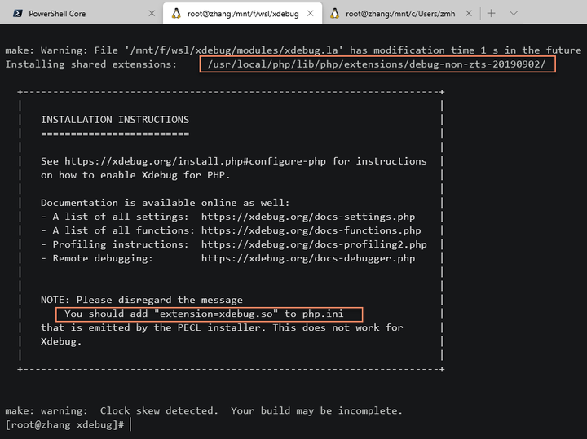Viewport: 587px width, 439px height.
Task: Click 'that is emitted by the PECL installer' line
Action: pos(222,327)
